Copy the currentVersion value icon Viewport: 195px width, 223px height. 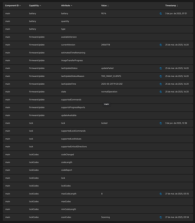point(161,45)
